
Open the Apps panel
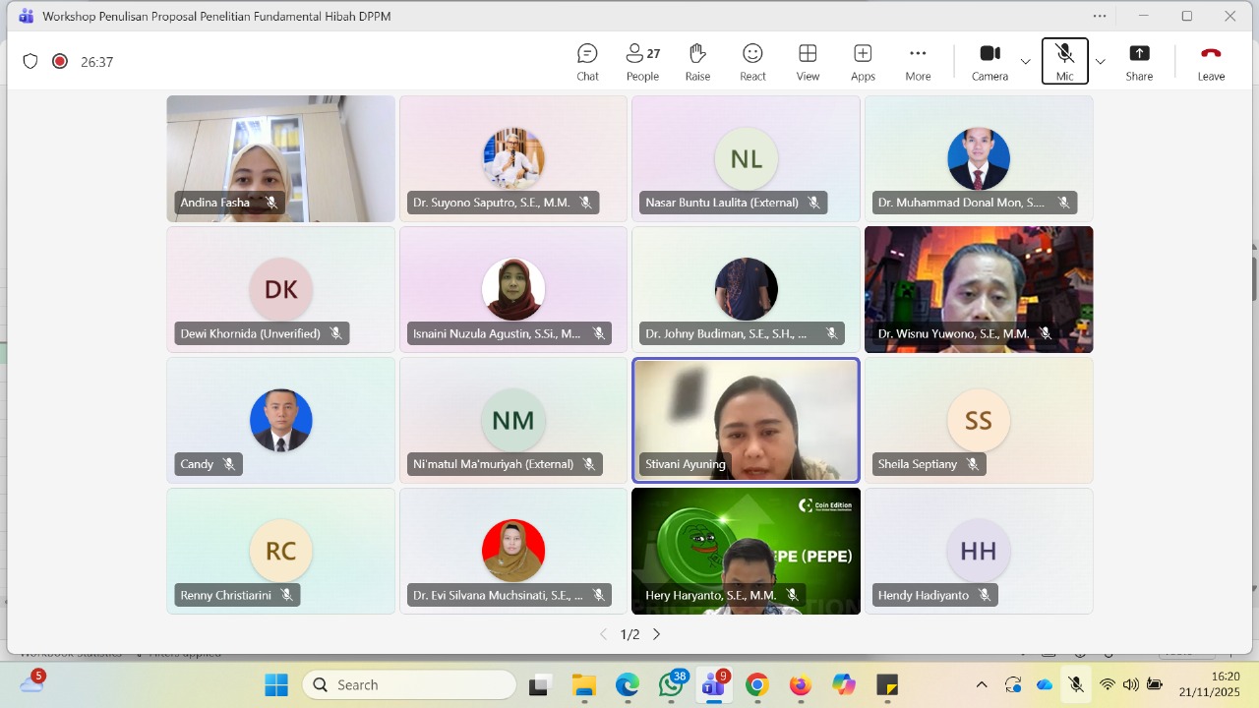tap(863, 61)
